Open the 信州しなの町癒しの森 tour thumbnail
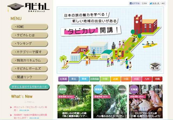Image resolution: width=173 pixels, height=120 pixels. pos(74,101)
